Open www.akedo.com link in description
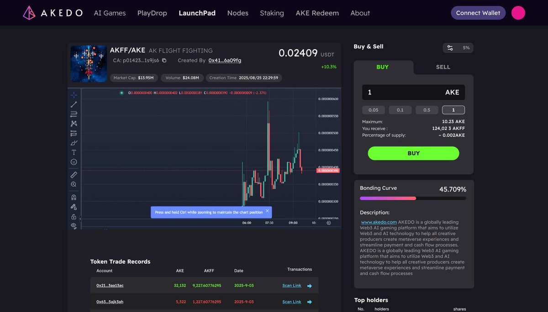The width and height of the screenshot is (548, 312). (x=379, y=222)
